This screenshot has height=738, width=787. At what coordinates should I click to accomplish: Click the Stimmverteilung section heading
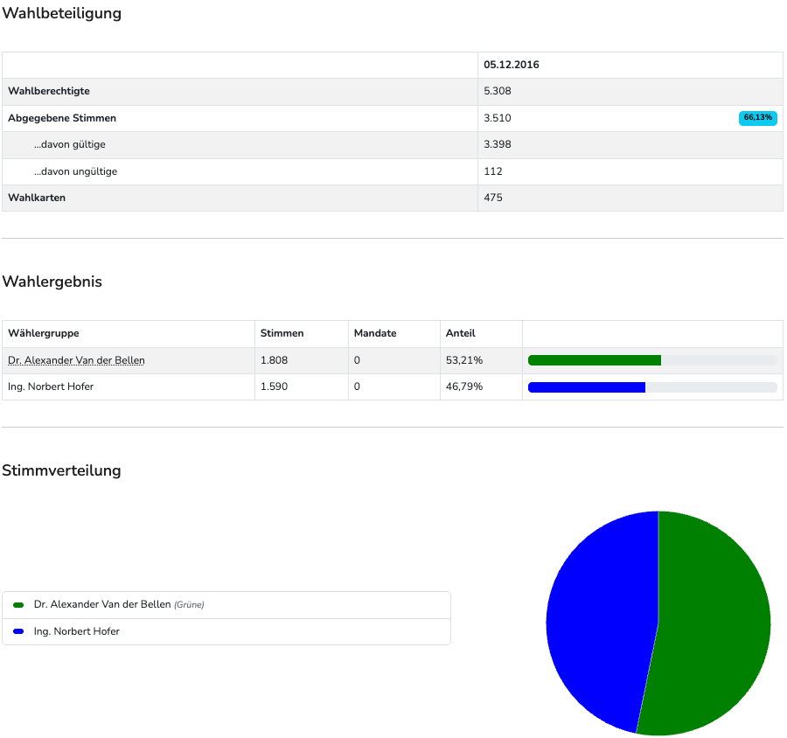(61, 470)
